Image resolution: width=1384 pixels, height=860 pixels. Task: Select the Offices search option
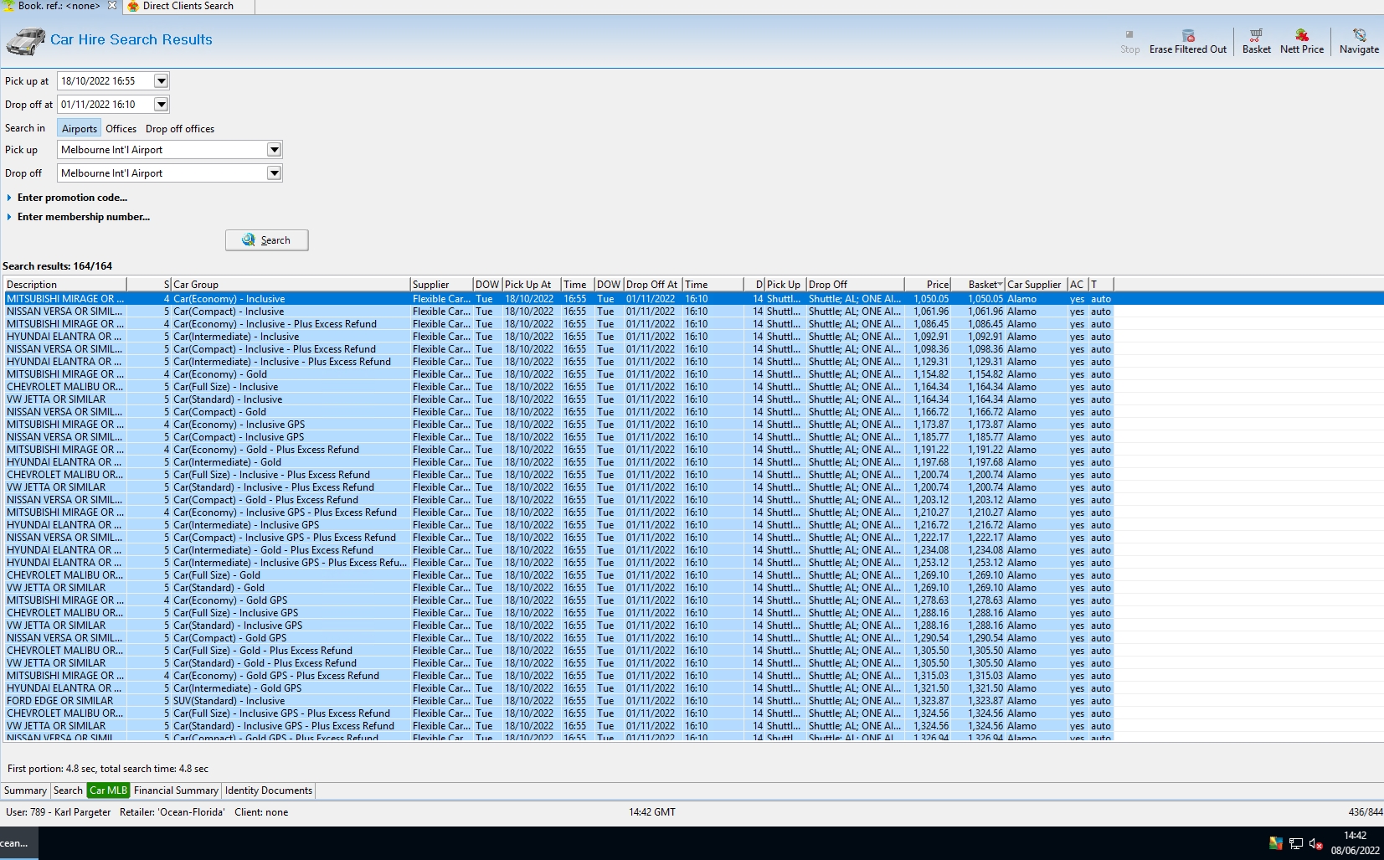(x=121, y=128)
